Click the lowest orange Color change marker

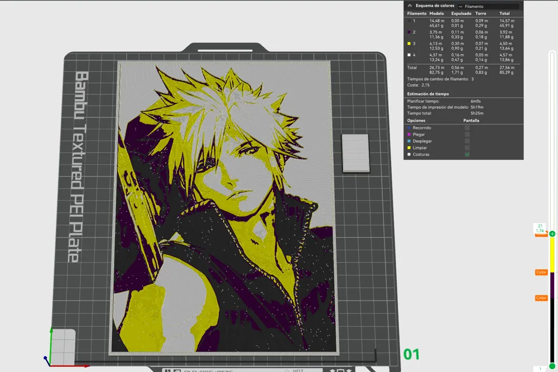pyautogui.click(x=541, y=298)
